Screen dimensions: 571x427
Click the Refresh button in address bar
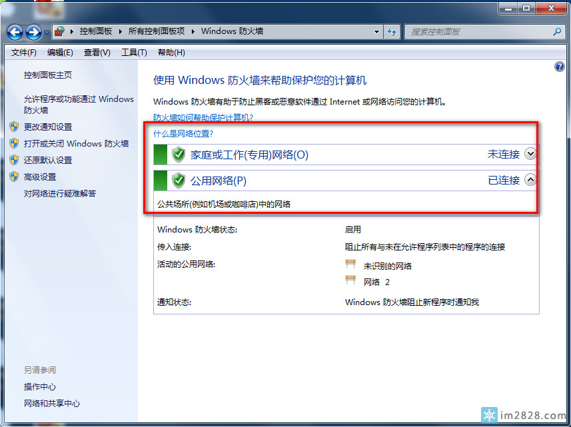click(392, 31)
